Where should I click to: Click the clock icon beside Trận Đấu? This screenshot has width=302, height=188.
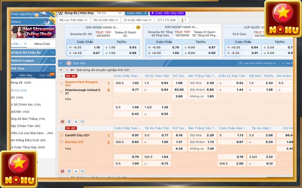tap(69, 63)
